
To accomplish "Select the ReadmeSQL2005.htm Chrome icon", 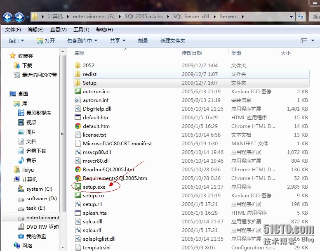I will pos(78,169).
